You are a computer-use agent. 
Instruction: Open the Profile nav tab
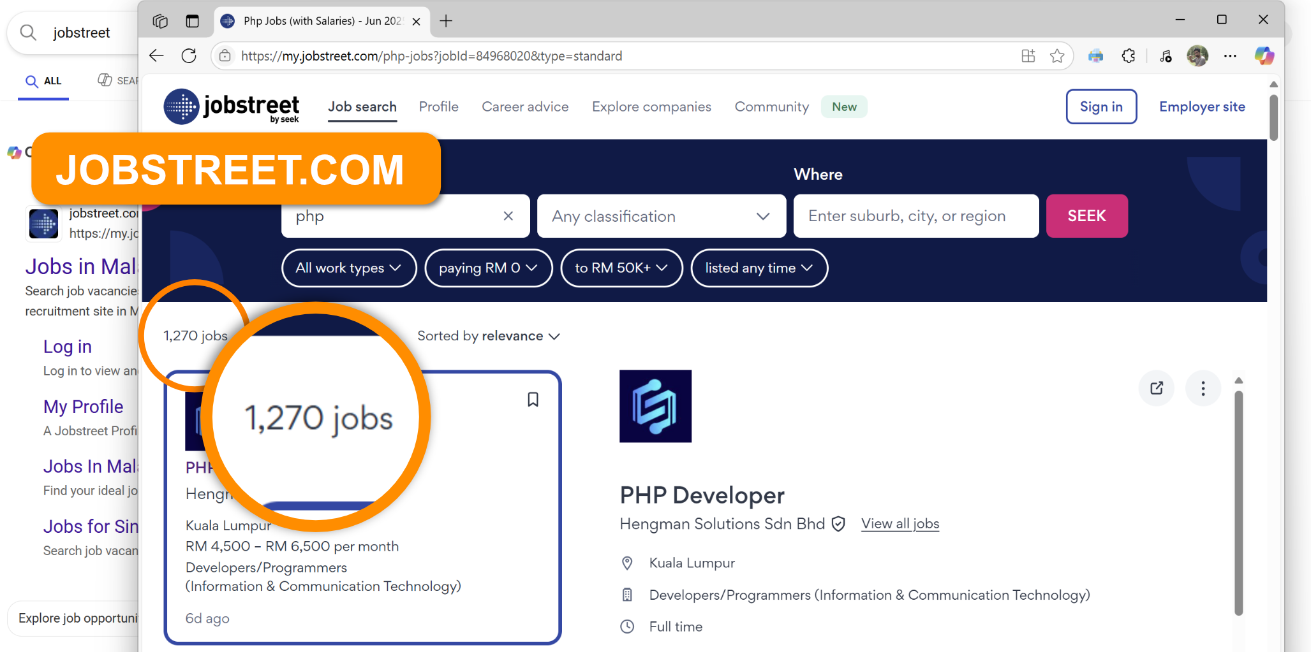click(439, 107)
